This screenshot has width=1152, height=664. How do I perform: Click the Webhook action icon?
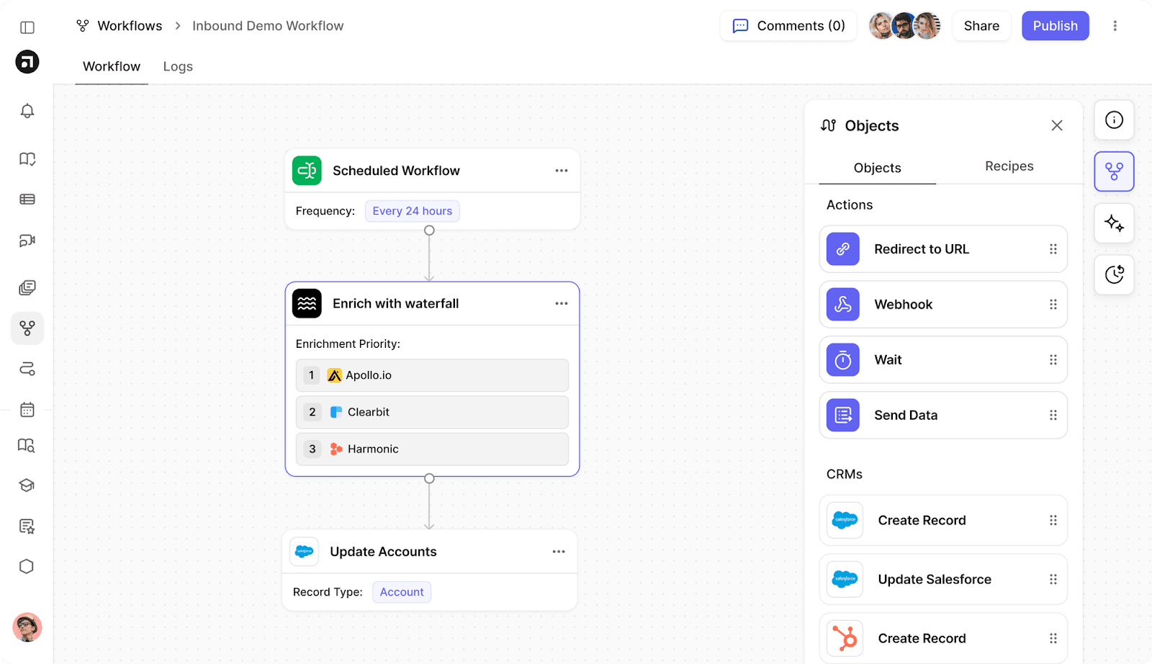click(x=843, y=305)
